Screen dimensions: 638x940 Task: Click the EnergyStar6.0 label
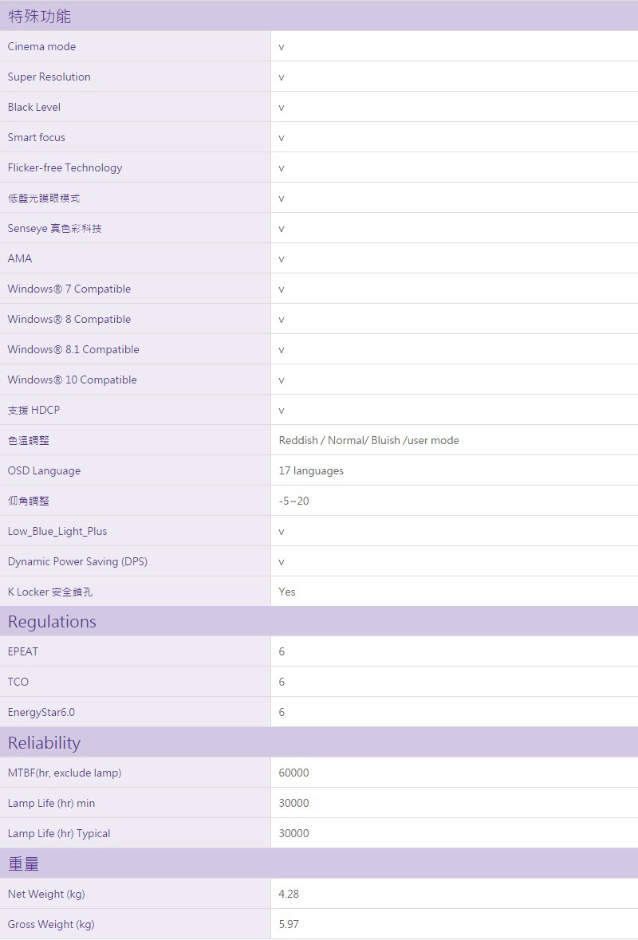coord(41,712)
